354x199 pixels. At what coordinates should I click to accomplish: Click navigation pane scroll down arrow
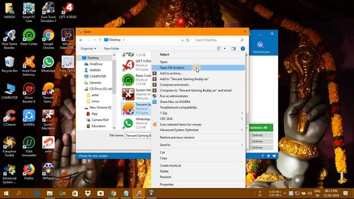(x=114, y=128)
